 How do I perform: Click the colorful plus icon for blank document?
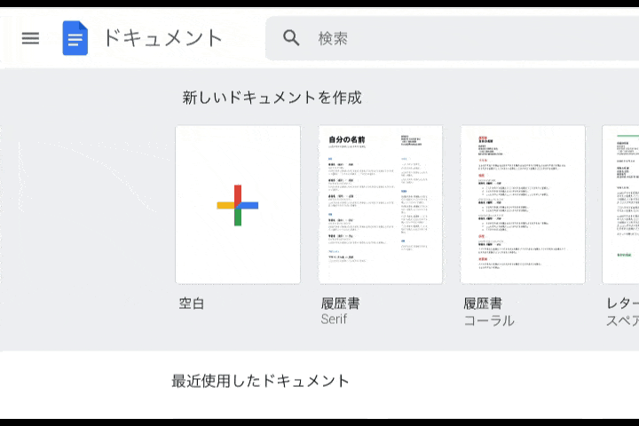pyautogui.click(x=237, y=205)
